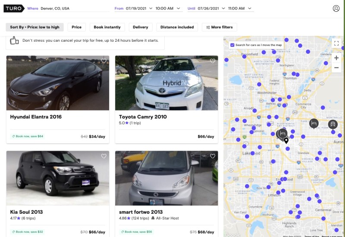Open the Book instantly filter

click(107, 27)
